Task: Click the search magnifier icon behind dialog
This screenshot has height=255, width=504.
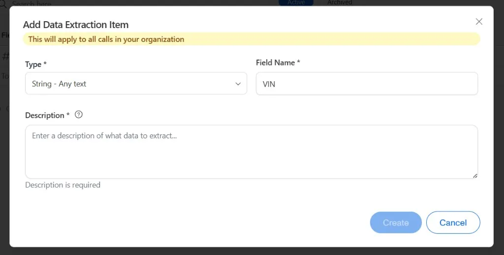Action: (2, 4)
